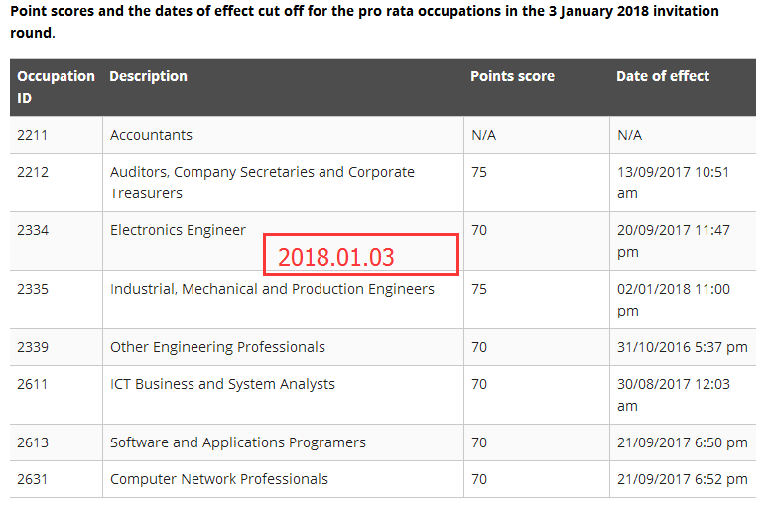Click the table heading about 3 January 2018 round
This screenshot has height=505, width=771.
364,21
